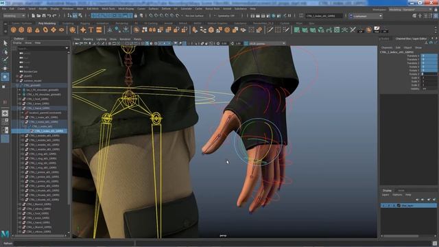
Task: Pick the Lasso Select tool
Action: pyautogui.click(x=5, y=51)
